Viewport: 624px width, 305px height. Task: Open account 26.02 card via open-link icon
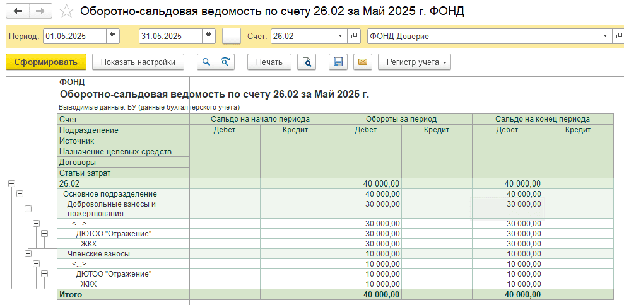pyautogui.click(x=354, y=36)
